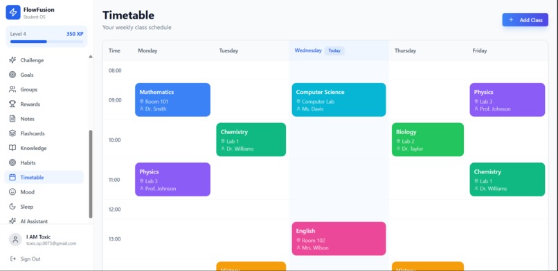Click the I AM Toxic profile name
Screen dimensions: 558x271
(39, 236)
